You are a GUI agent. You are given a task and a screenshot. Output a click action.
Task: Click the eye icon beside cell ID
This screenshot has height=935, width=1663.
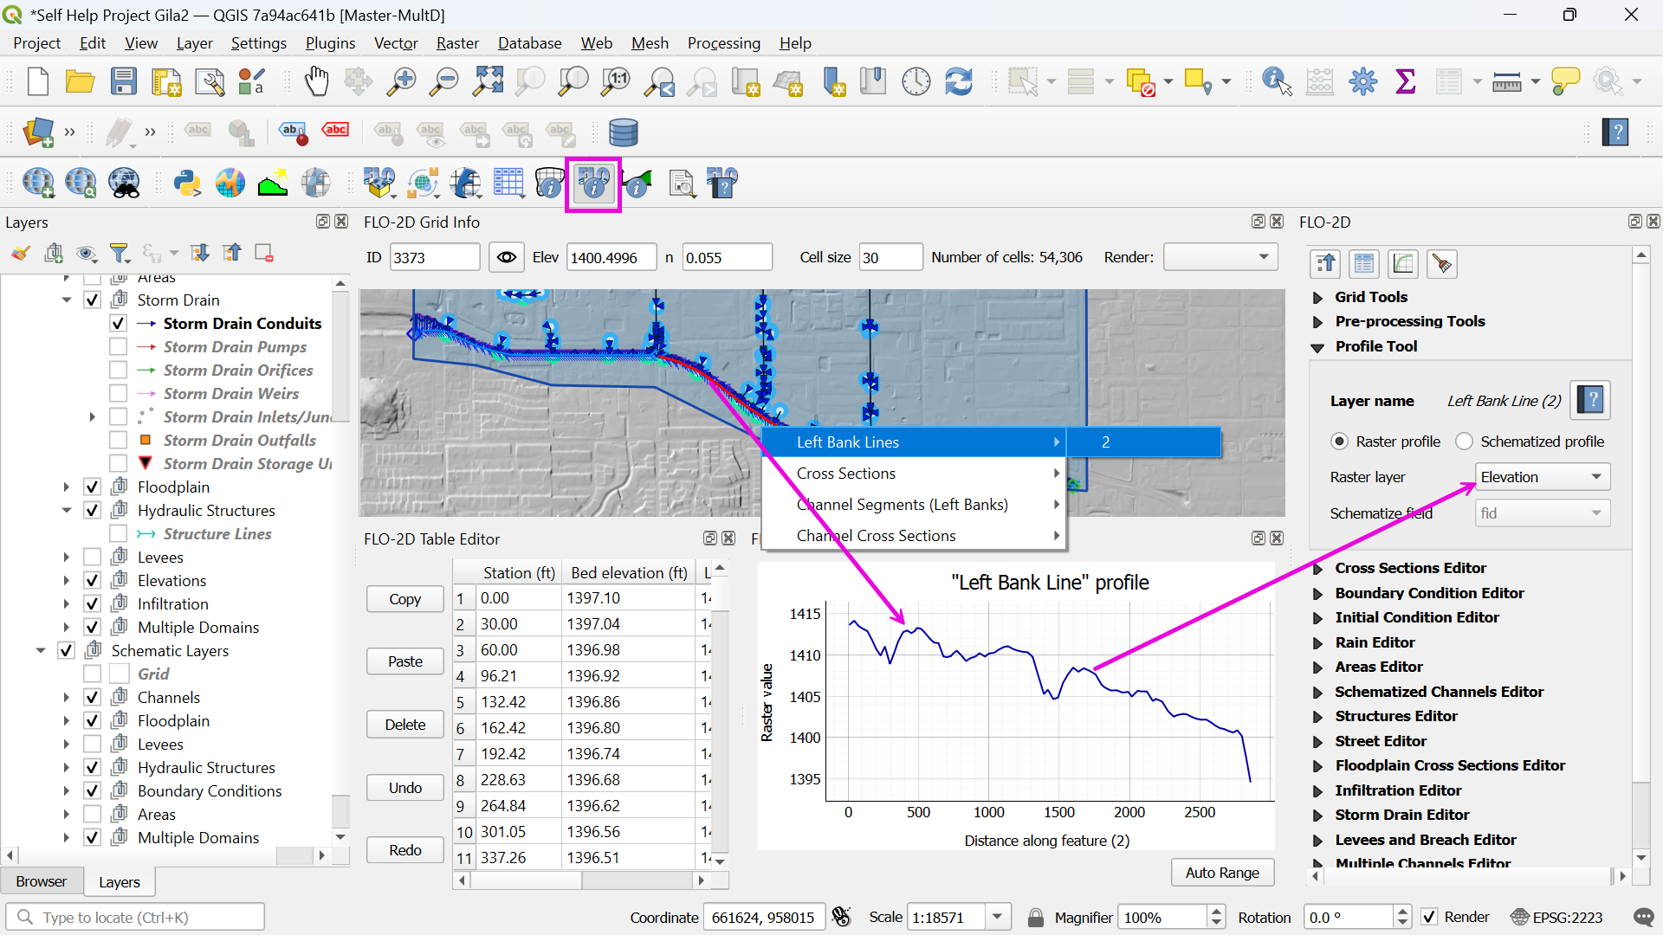pos(507,257)
